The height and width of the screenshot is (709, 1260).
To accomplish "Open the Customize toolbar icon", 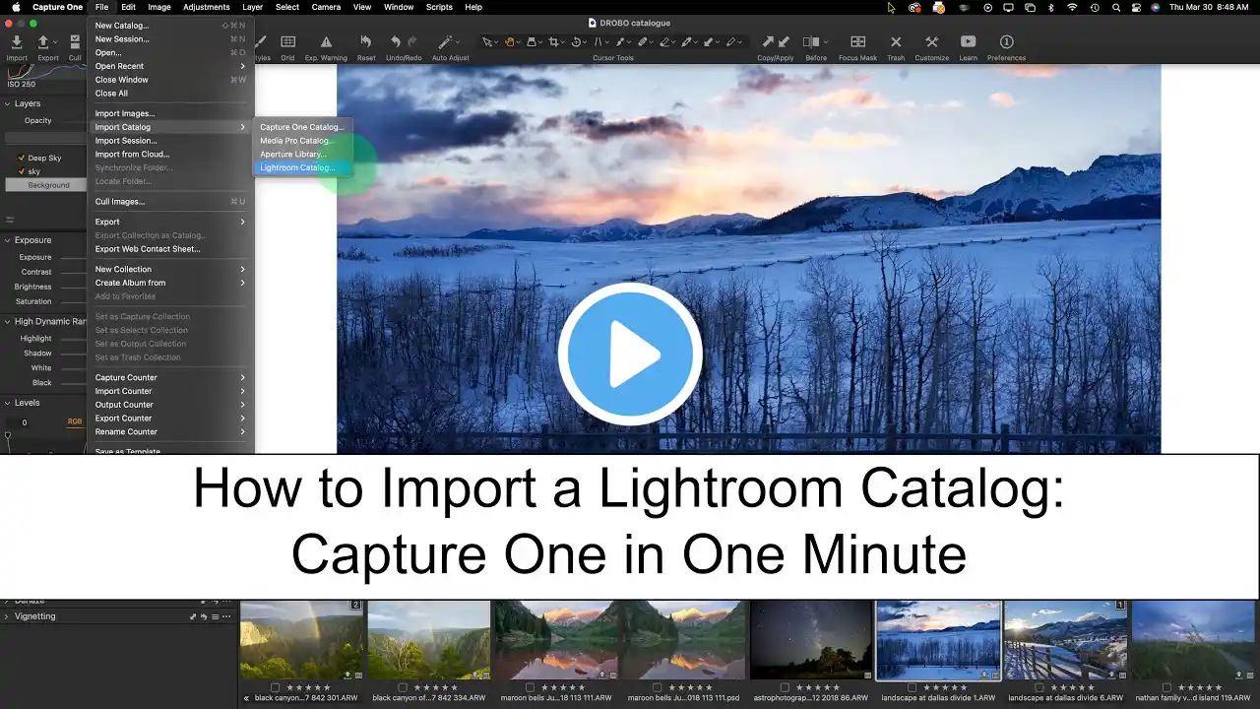I will (931, 42).
